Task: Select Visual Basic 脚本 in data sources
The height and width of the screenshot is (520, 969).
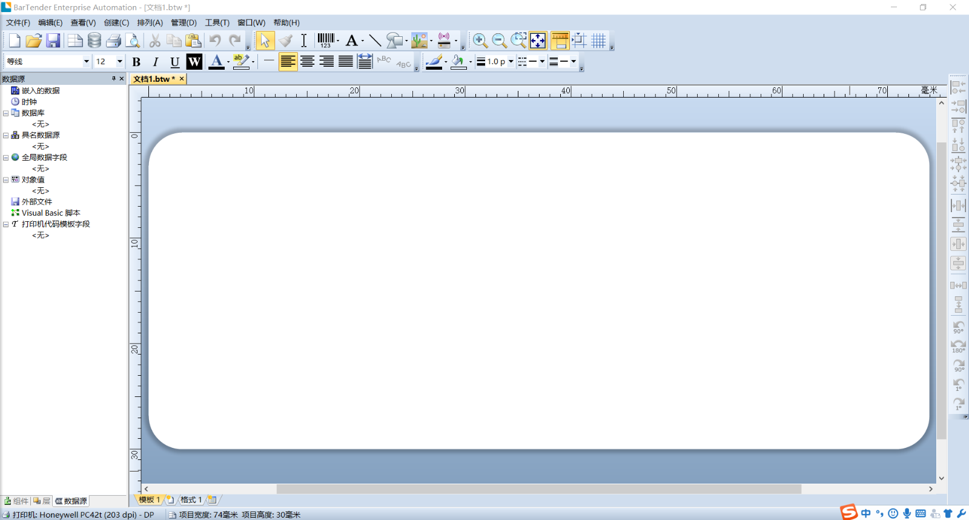Action: 51,213
